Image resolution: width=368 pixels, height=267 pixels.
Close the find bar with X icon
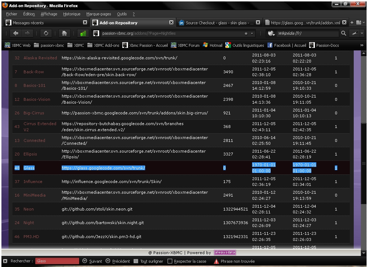tap(5, 261)
